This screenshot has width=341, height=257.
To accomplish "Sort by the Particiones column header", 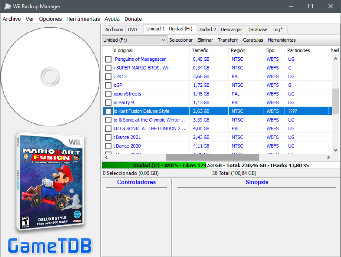I will [307, 50].
